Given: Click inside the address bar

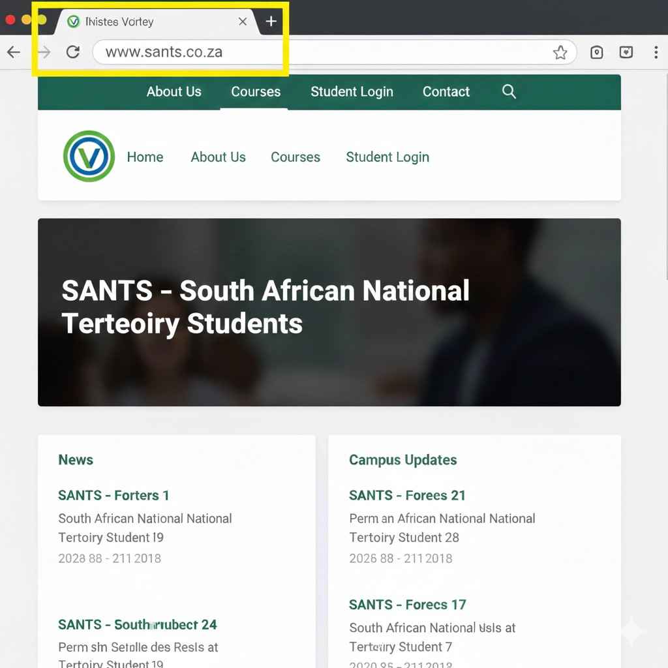Looking at the screenshot, I should 189,52.
